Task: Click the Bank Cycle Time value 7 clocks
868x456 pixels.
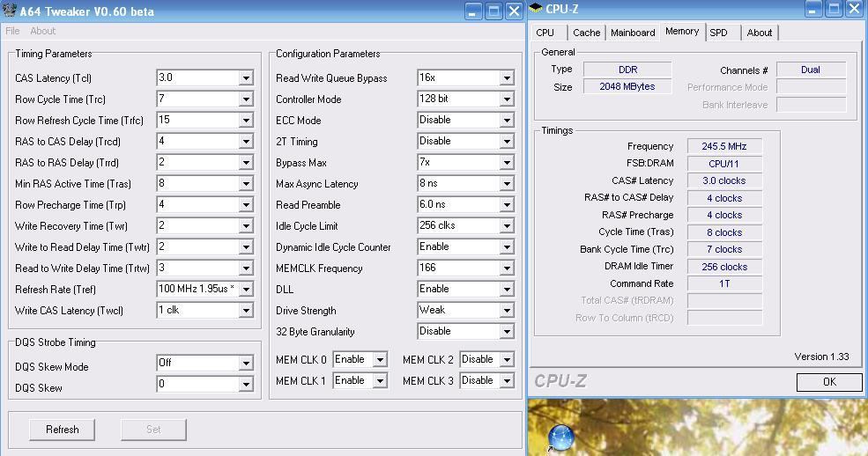Action: point(724,249)
